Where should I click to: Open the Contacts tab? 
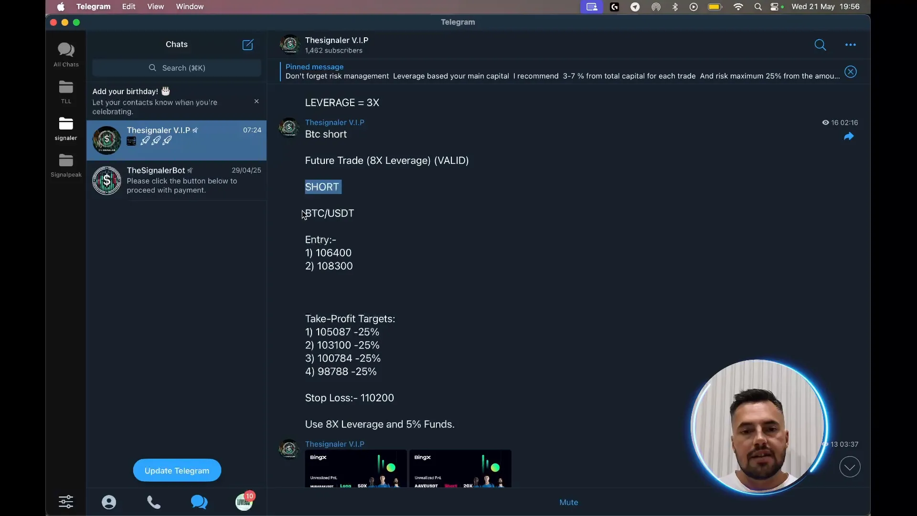pyautogui.click(x=109, y=502)
